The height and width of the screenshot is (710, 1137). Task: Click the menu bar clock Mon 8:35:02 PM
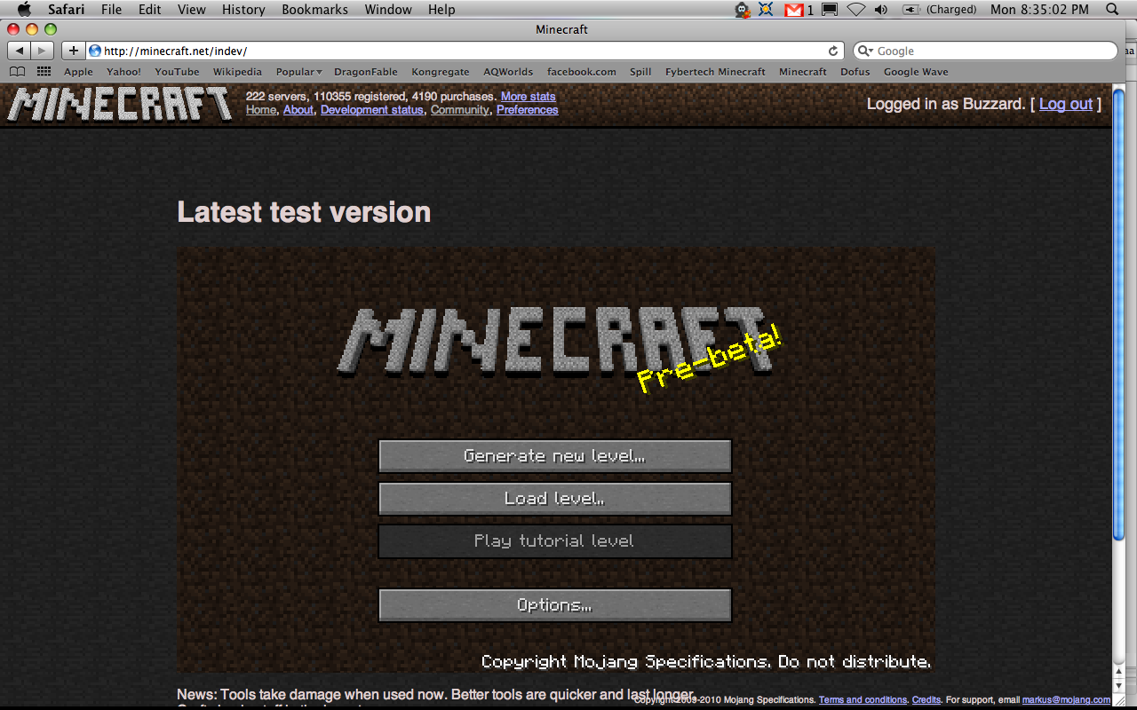tap(1039, 10)
